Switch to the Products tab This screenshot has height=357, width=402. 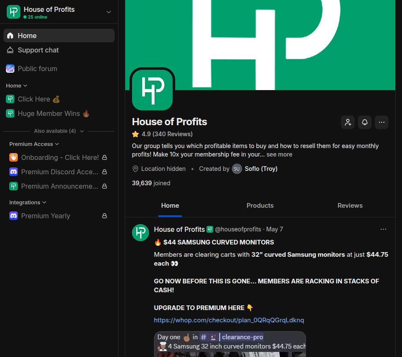pyautogui.click(x=260, y=206)
